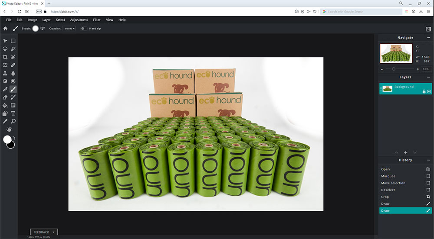434x239 pixels.
Task: Toggle the Background layer lock
Action: click(424, 92)
